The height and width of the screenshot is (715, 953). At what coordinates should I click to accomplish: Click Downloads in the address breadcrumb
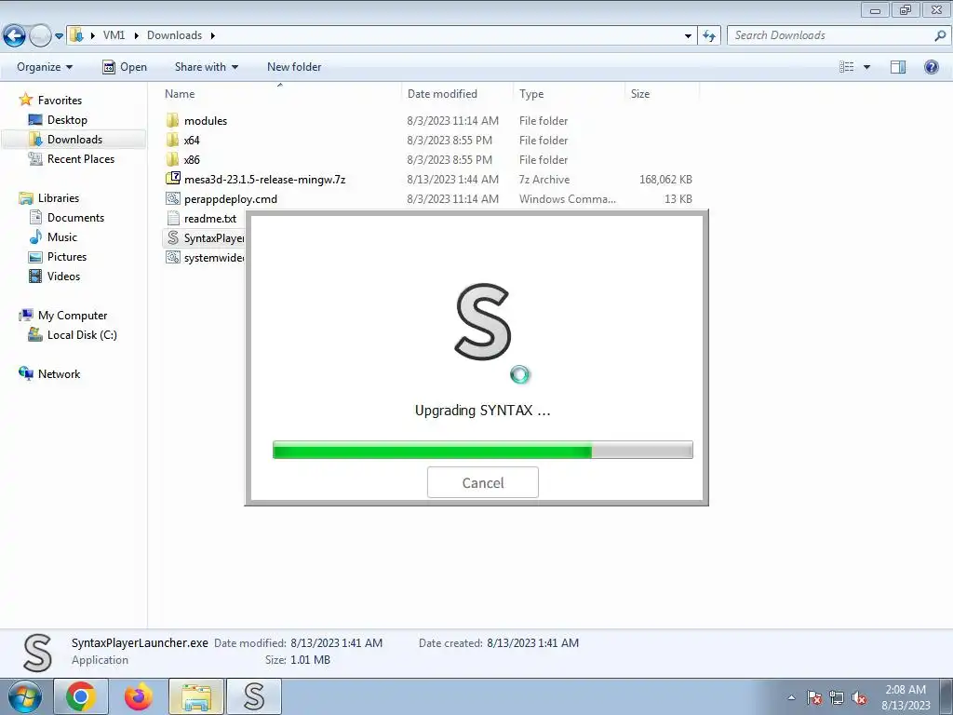click(174, 35)
